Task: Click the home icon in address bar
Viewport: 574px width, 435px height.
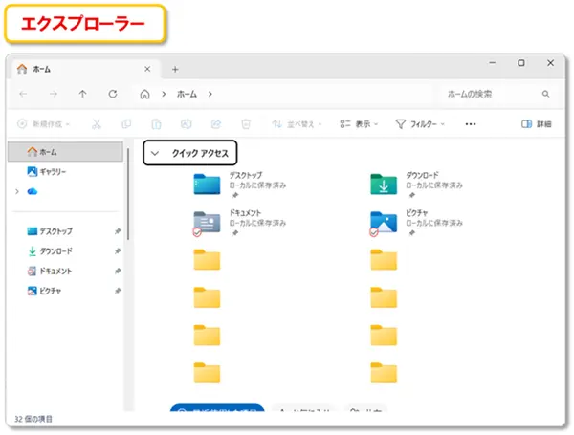Action: point(145,95)
